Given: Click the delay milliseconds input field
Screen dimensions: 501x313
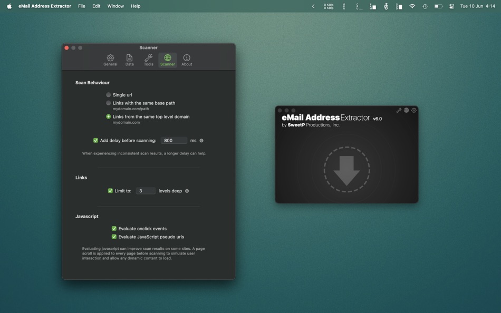Looking at the screenshot, I should tap(174, 141).
